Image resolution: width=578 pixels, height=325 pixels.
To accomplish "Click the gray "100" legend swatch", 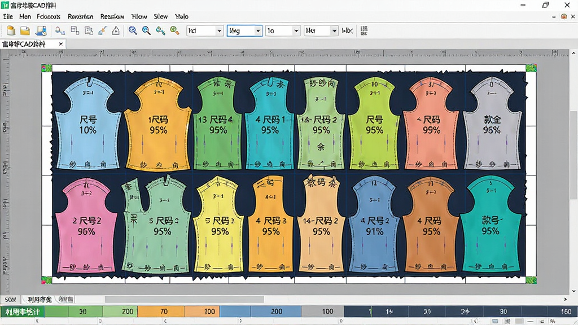I will coord(322,311).
